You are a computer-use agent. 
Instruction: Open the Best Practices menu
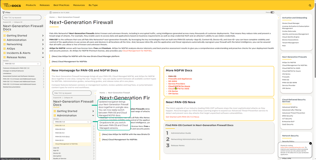pyautogui.click(x=61, y=5)
